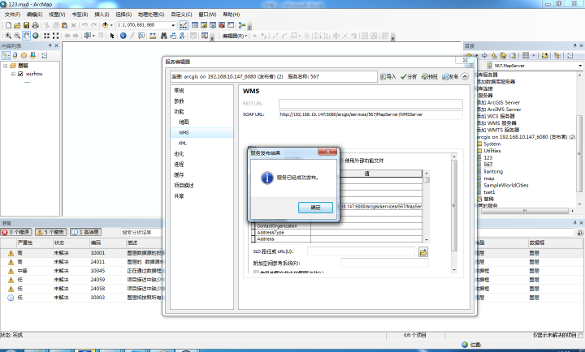Click the Connect To Folder icon in Catalog
Screen dimensions: 585x352
click(x=545, y=55)
